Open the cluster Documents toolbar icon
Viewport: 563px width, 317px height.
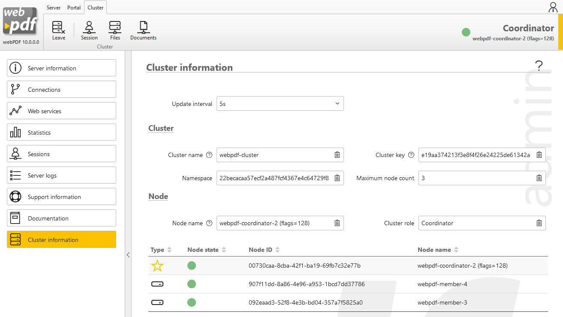143,30
